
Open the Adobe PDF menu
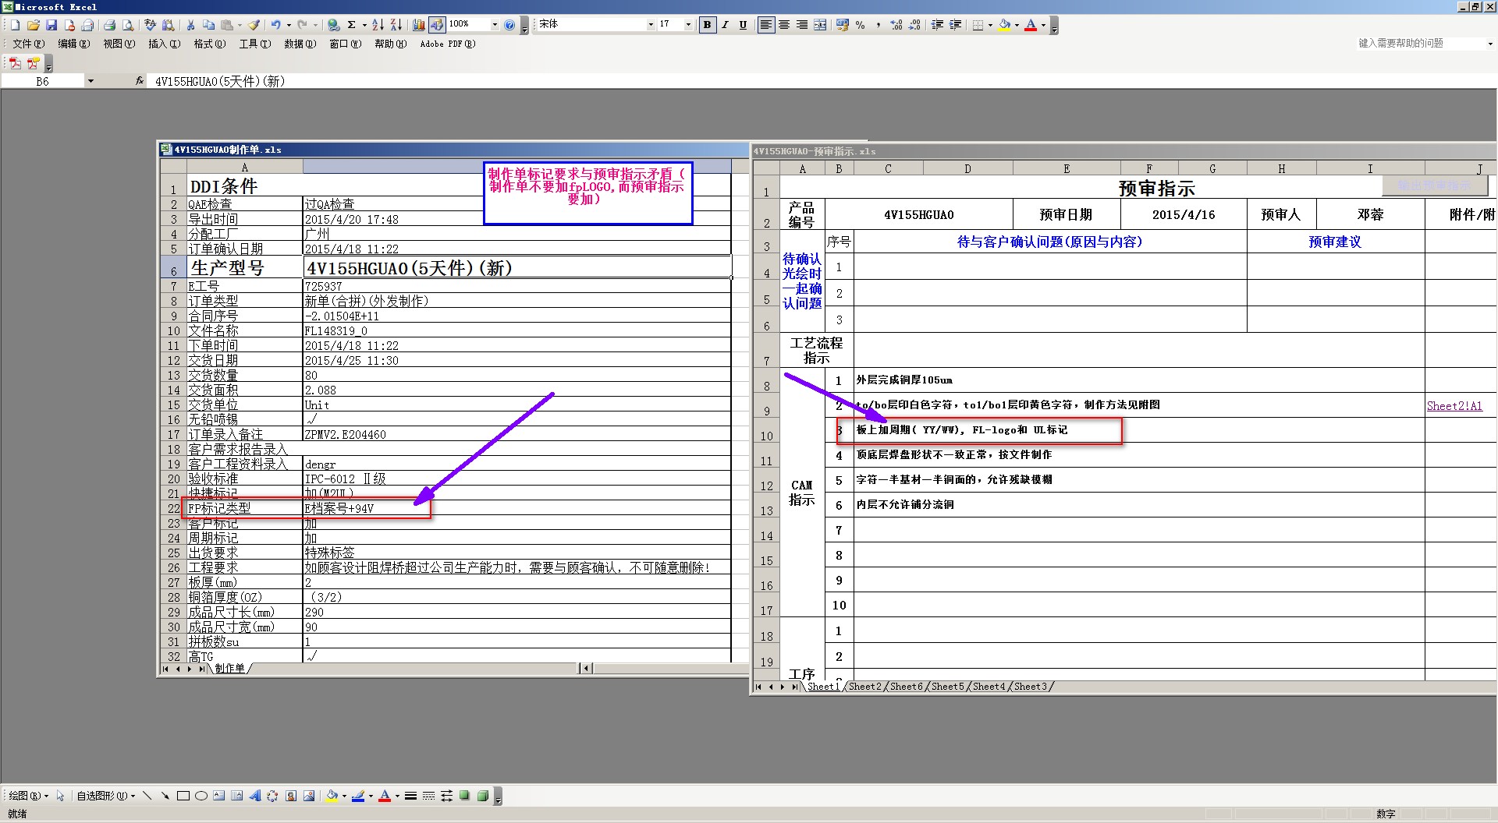click(448, 44)
